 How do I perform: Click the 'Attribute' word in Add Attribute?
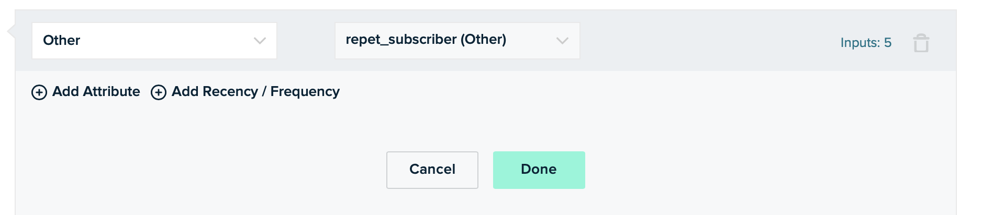pos(111,91)
